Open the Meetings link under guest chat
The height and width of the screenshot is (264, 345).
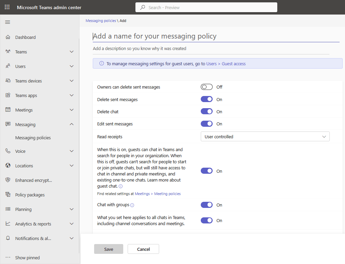pos(142,194)
